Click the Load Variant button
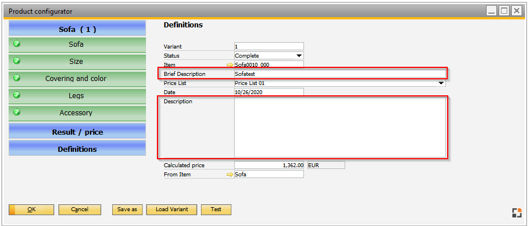Viewport: 529px width, 226px height. pos(172,209)
